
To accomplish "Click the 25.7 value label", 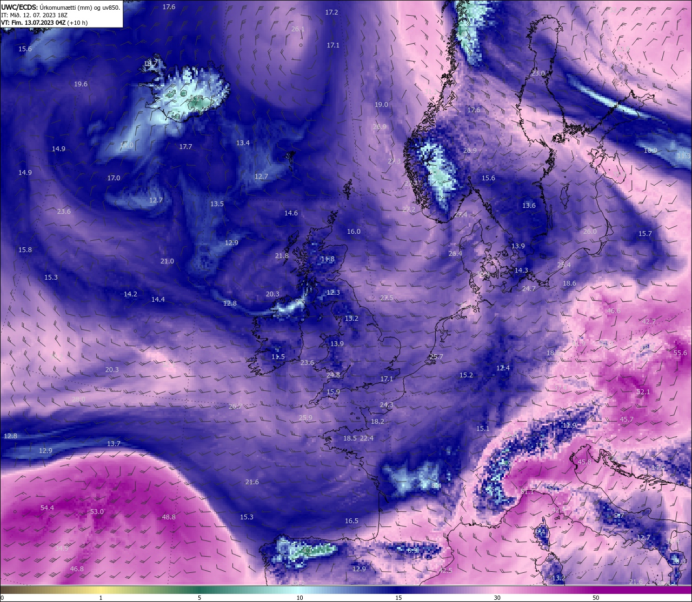I will 436,357.
